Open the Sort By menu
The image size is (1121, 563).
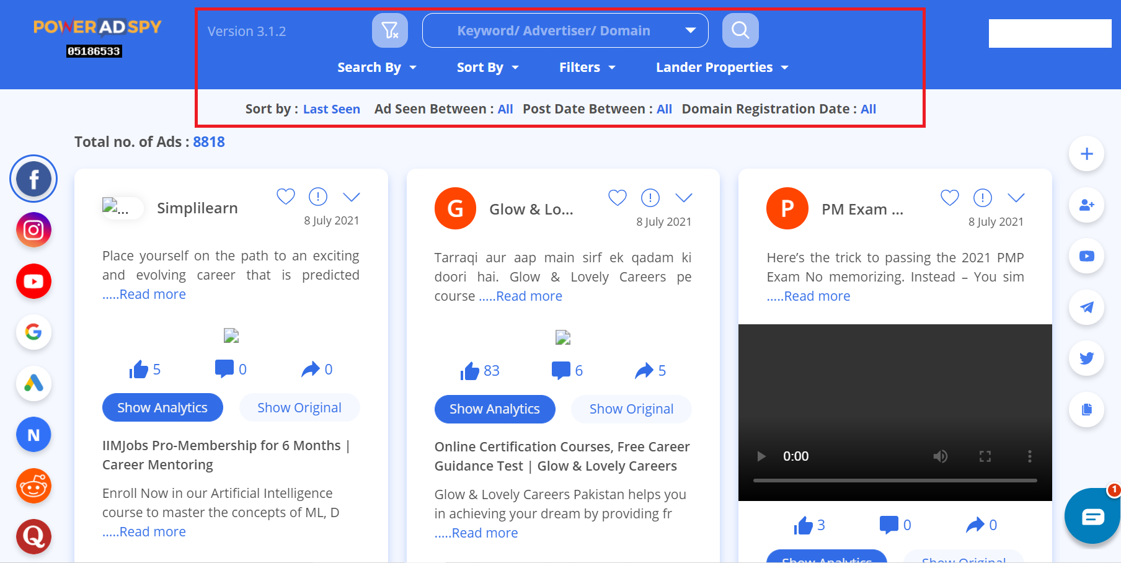487,67
